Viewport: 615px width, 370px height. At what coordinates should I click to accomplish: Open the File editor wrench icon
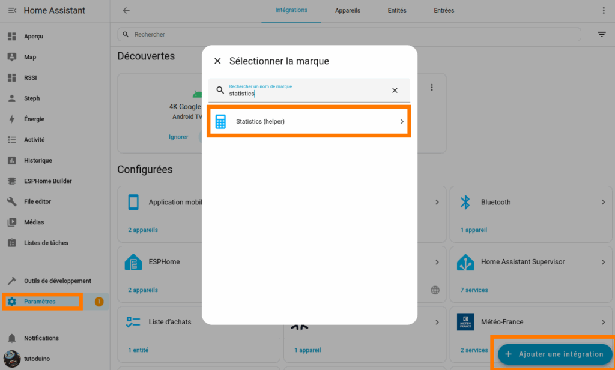pyautogui.click(x=12, y=201)
